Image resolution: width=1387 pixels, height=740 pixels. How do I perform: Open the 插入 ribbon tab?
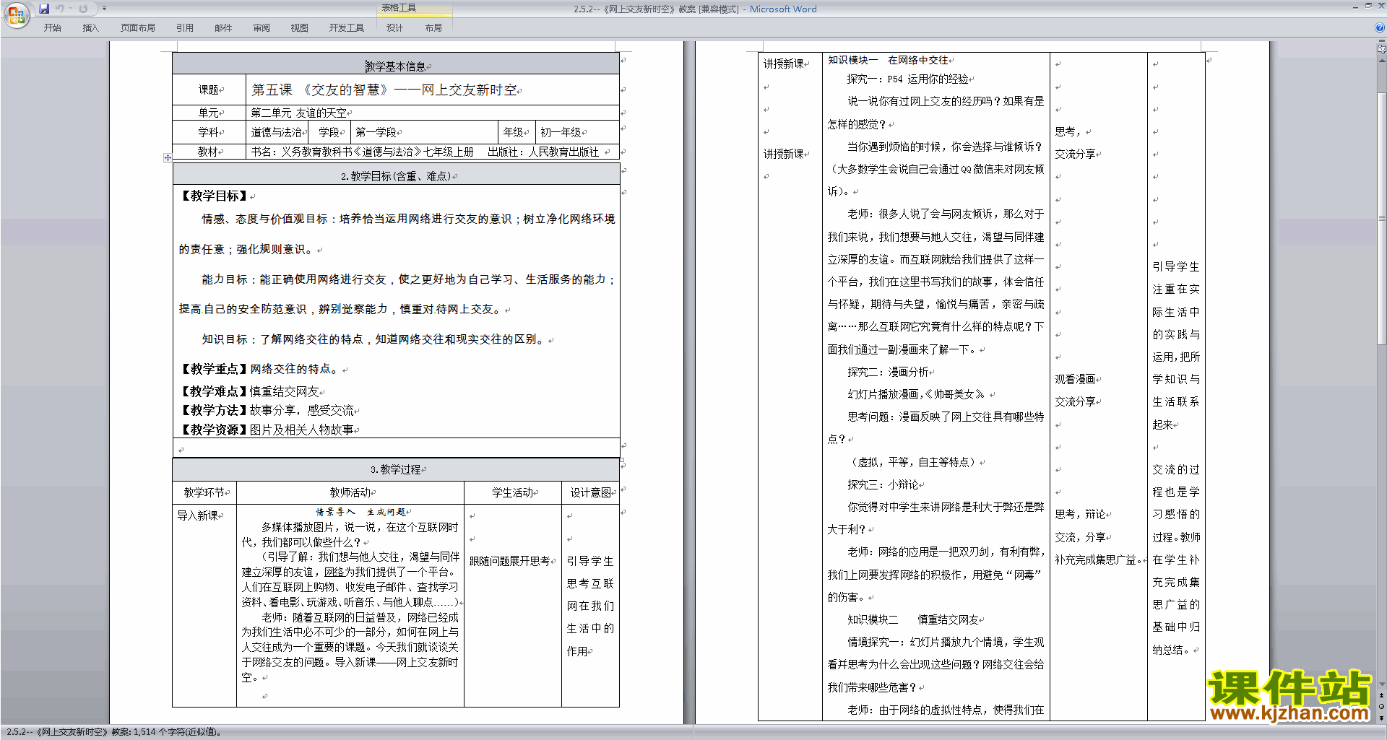[x=90, y=28]
